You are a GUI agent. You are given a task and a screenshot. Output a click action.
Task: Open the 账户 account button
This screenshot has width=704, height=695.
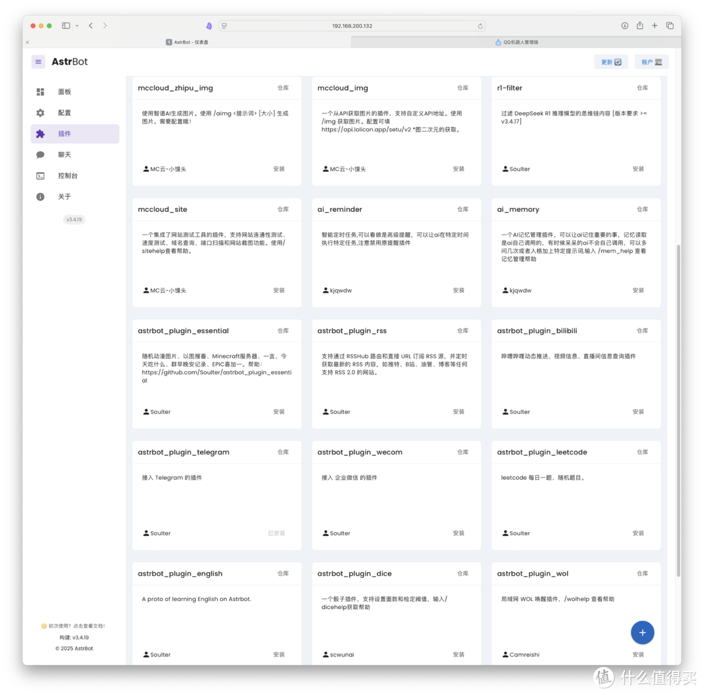[x=651, y=61]
